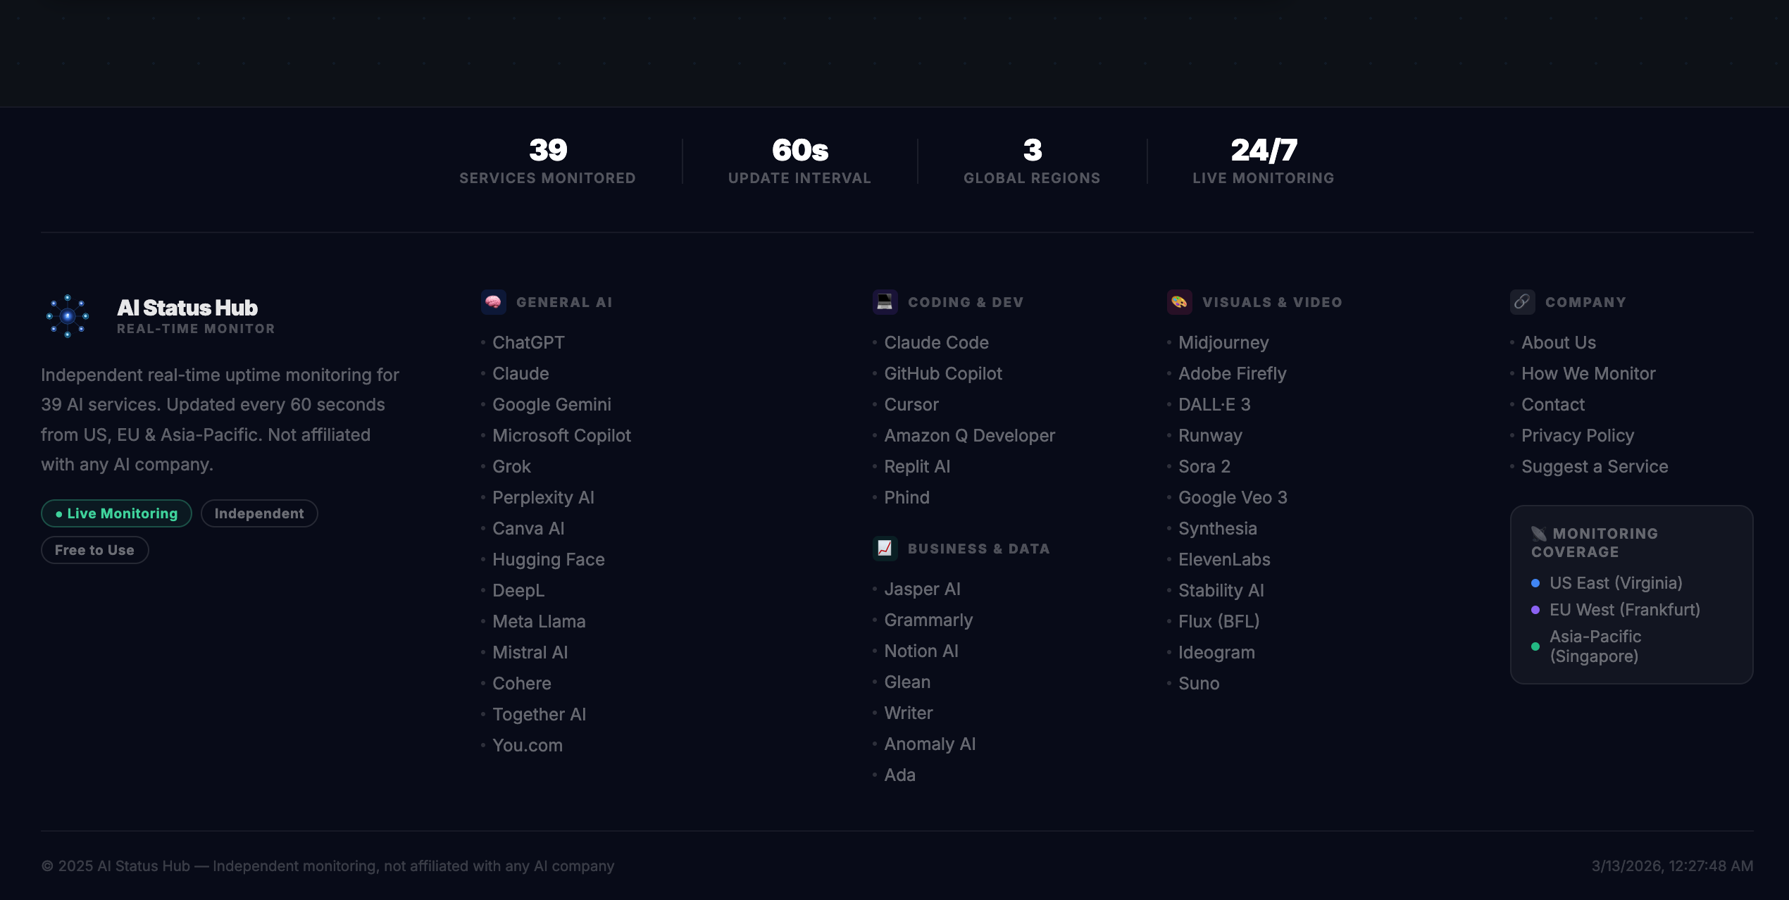Open the GitHub Copilot link

942,373
